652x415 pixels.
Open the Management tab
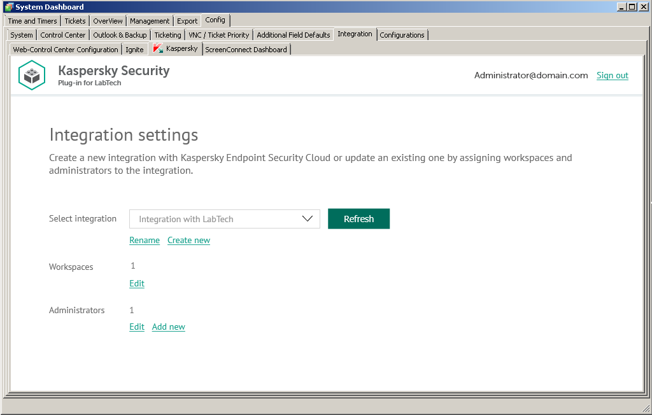150,21
